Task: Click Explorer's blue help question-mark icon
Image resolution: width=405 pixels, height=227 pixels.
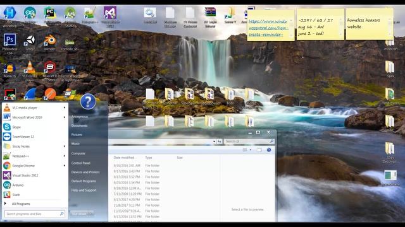Action: click(269, 150)
